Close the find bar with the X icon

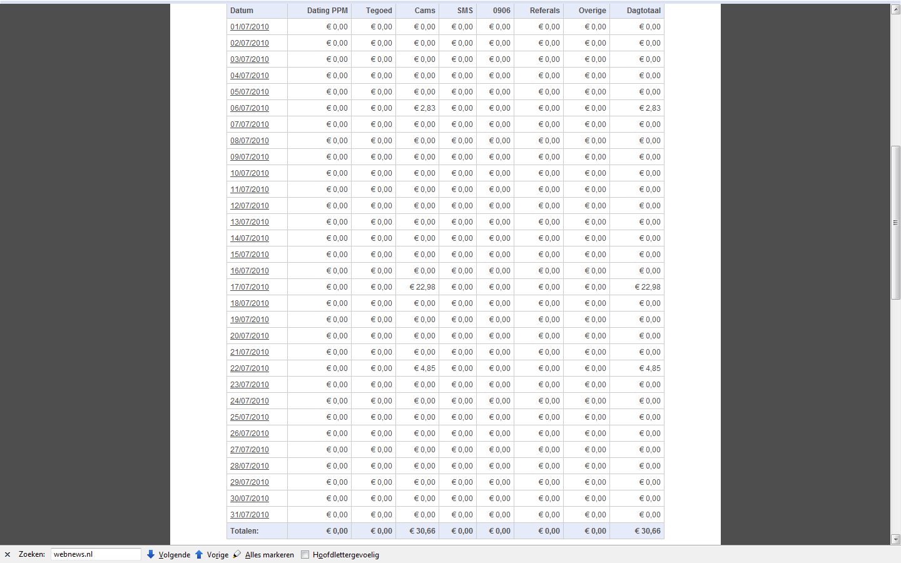click(8, 555)
